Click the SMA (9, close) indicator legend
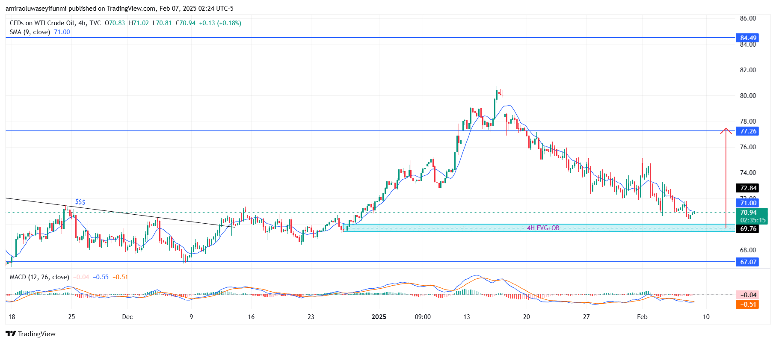Screen dimensions: 776x343 pyautogui.click(x=30, y=32)
